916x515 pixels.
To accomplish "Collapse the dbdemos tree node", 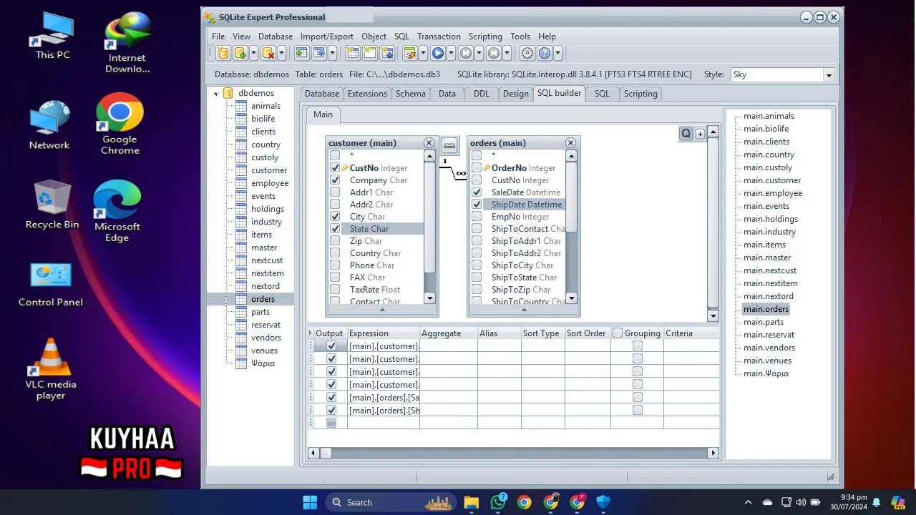I will click(x=217, y=93).
